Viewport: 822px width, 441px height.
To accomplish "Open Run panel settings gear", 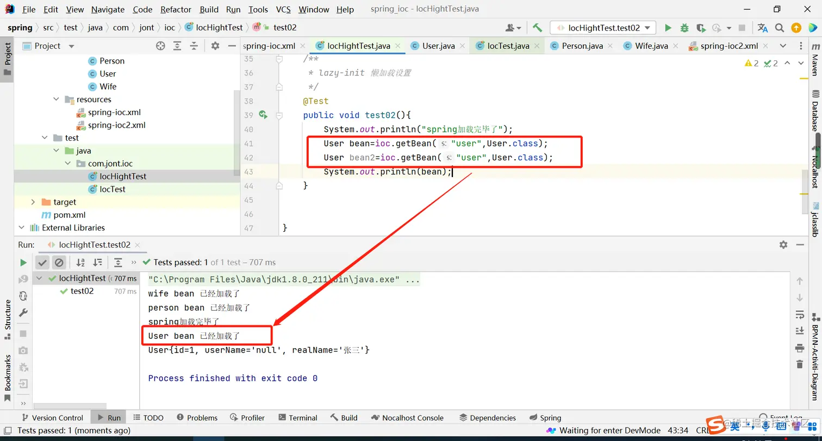I will [783, 245].
